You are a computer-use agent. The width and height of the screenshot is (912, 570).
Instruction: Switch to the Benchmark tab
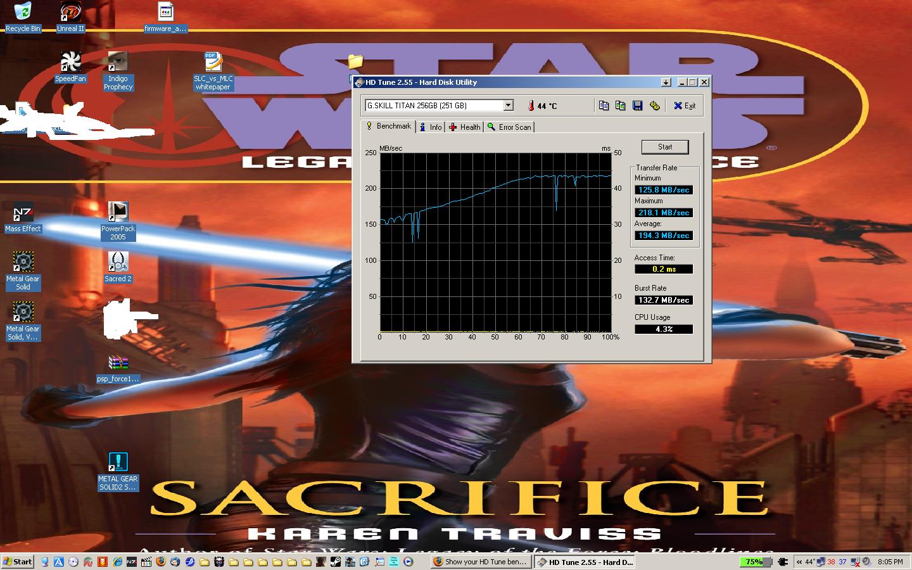click(388, 126)
